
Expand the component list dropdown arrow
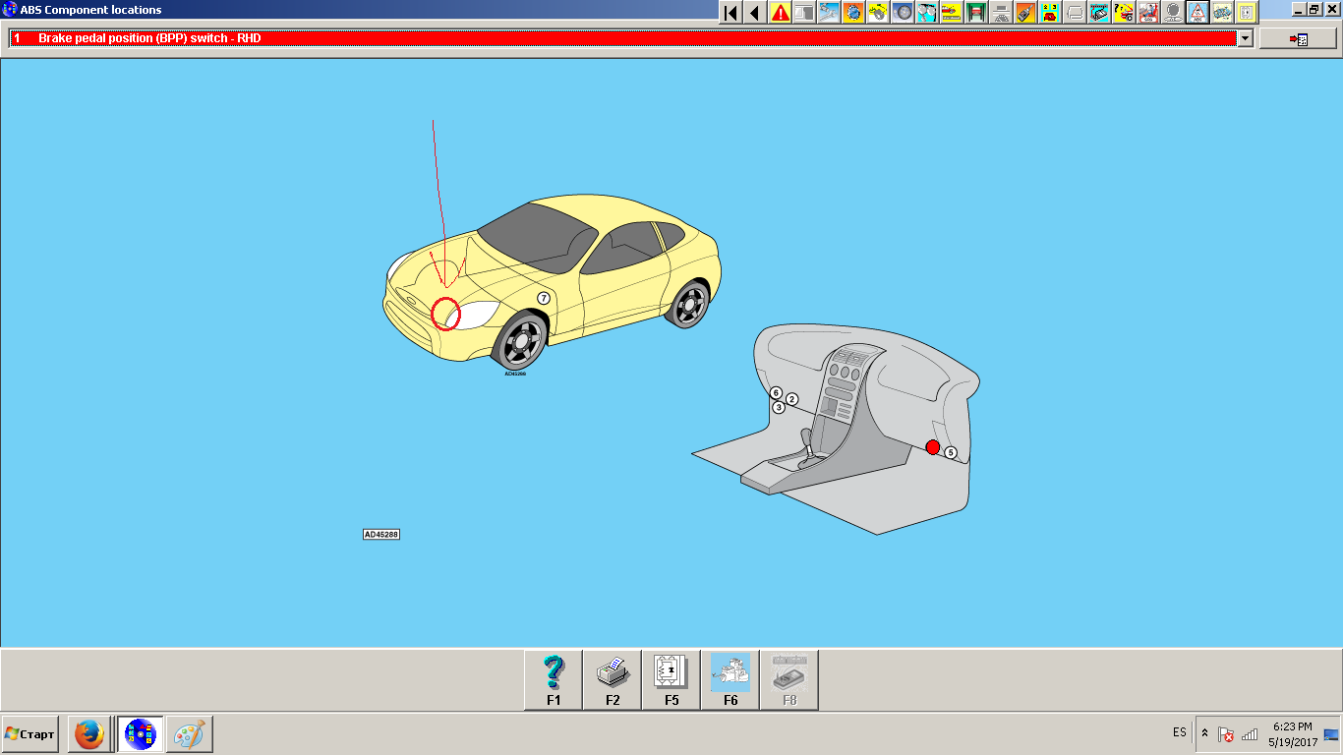click(1246, 38)
